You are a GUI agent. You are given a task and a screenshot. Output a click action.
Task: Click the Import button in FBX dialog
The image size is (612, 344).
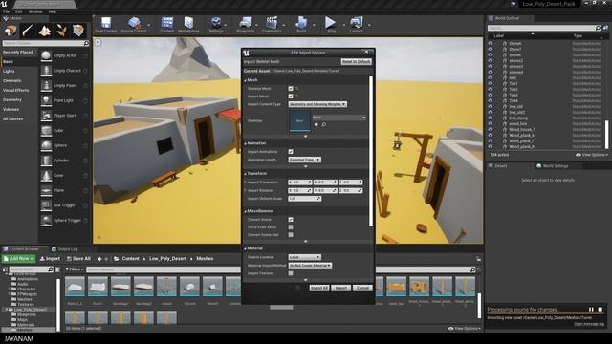click(x=340, y=288)
